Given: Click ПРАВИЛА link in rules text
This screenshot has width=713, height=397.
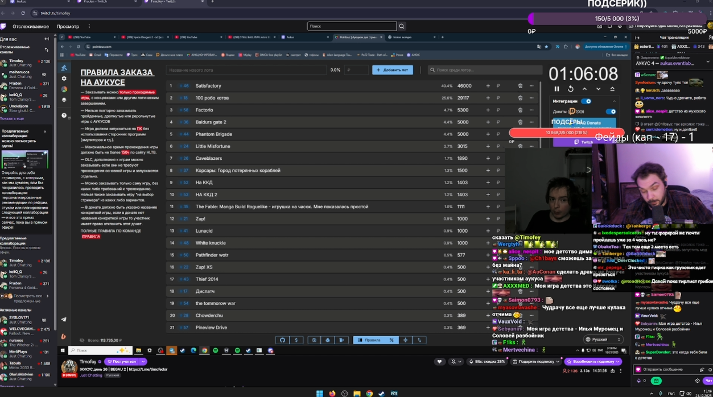Looking at the screenshot, I should point(90,237).
